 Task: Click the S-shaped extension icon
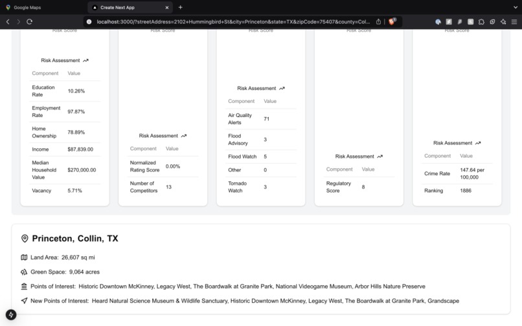click(449, 21)
